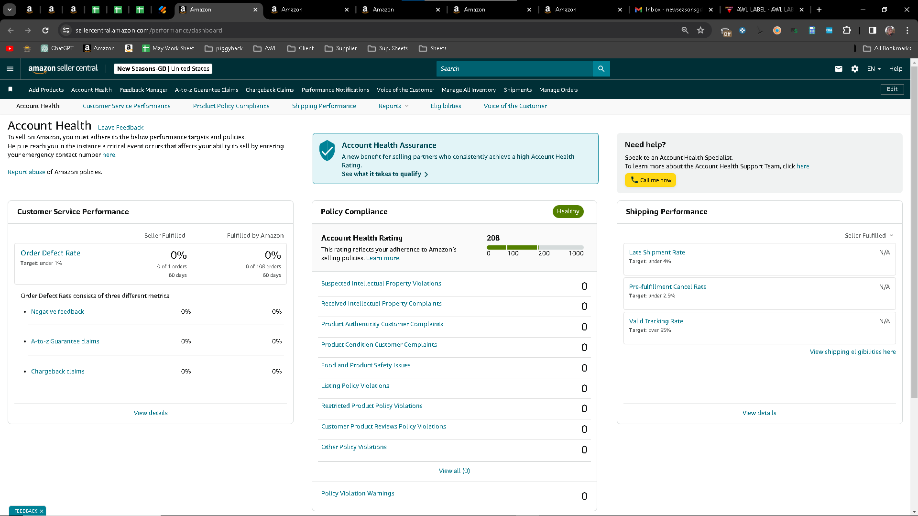
Task: Click the Edit button in the navigation bar
Action: click(x=892, y=89)
